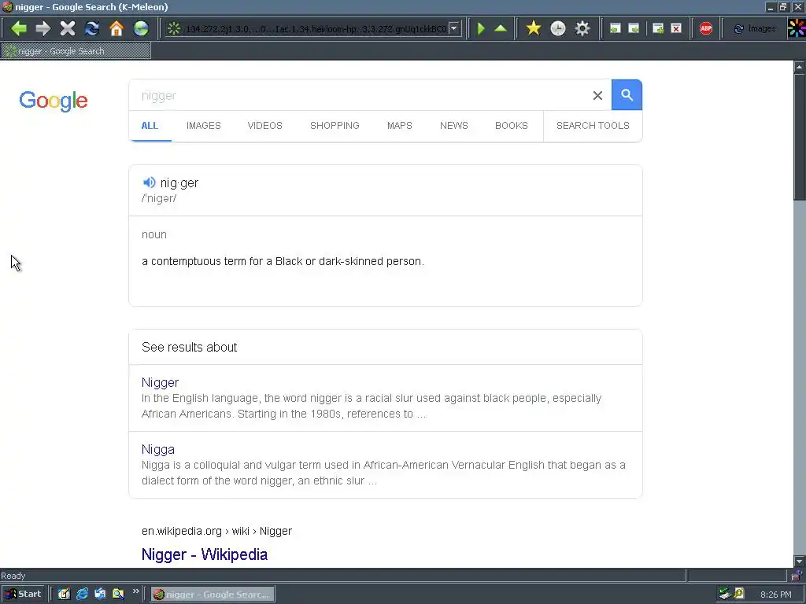The height and width of the screenshot is (604, 806).
Task: Click the vertical scrollbar thumb
Action: tap(800, 137)
